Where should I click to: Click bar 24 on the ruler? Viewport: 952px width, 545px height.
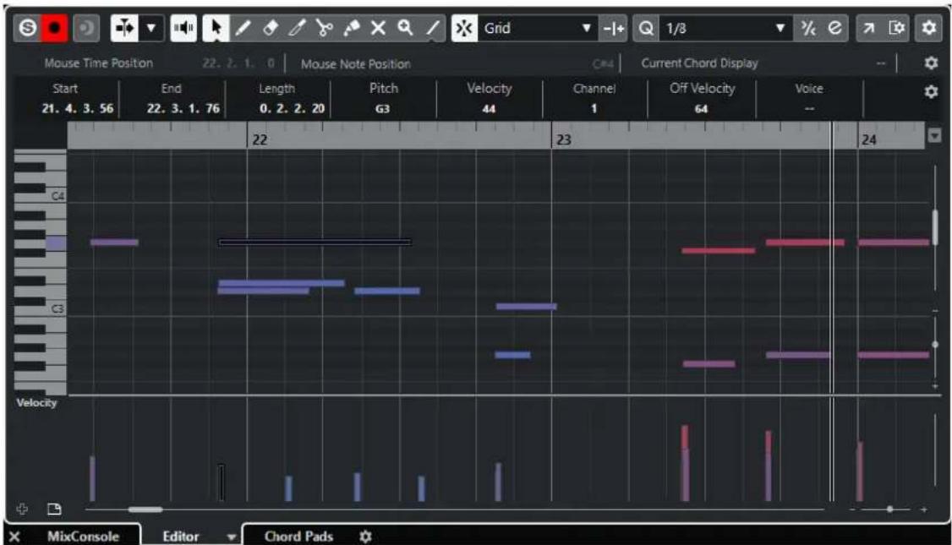[x=869, y=139]
